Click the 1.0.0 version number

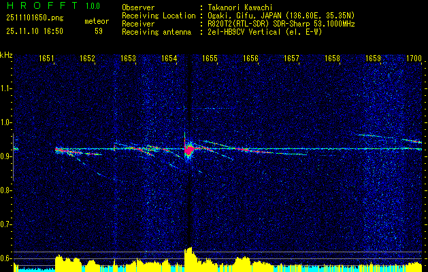(93, 5)
